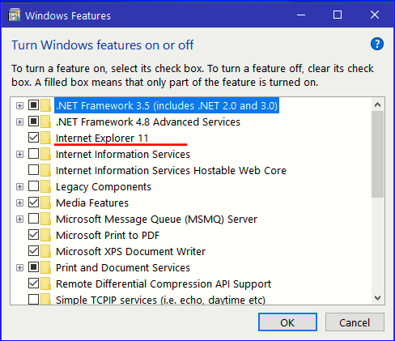Uncheck Remote Differential Compression API Support
This screenshot has height=341, width=395.
pyautogui.click(x=33, y=283)
